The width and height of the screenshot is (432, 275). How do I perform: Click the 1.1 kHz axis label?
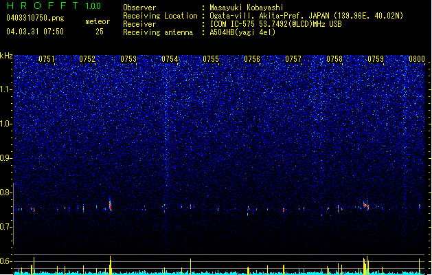tap(5, 89)
